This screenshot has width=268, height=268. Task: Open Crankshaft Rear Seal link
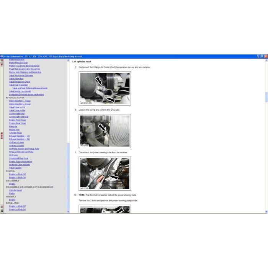[19, 159]
